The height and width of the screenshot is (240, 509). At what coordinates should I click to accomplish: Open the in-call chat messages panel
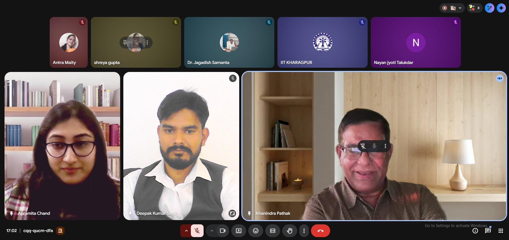pyautogui.click(x=488, y=231)
